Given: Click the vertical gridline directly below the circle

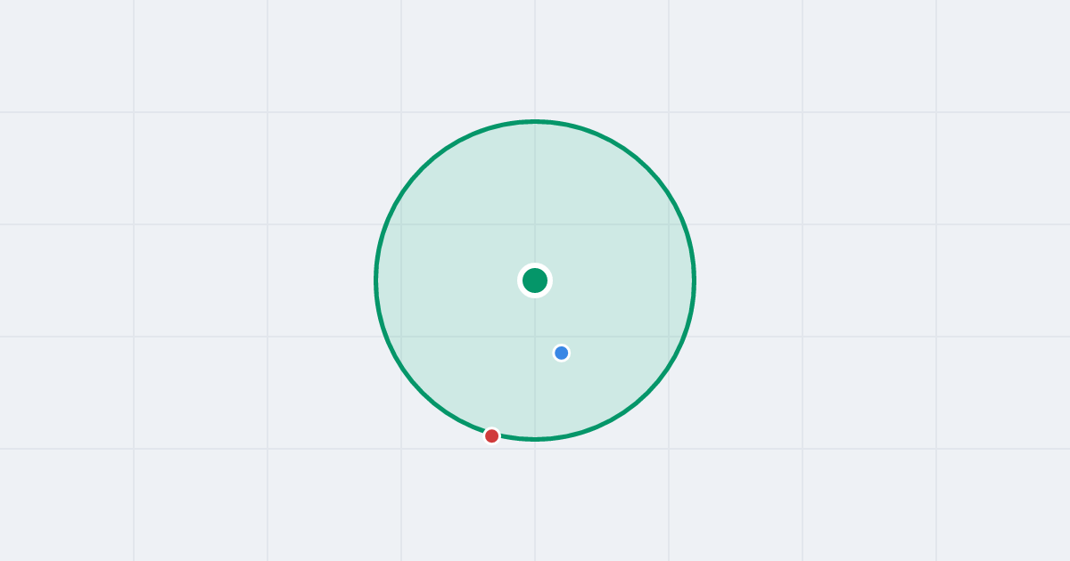Looking at the screenshot, I should pyautogui.click(x=535, y=500).
